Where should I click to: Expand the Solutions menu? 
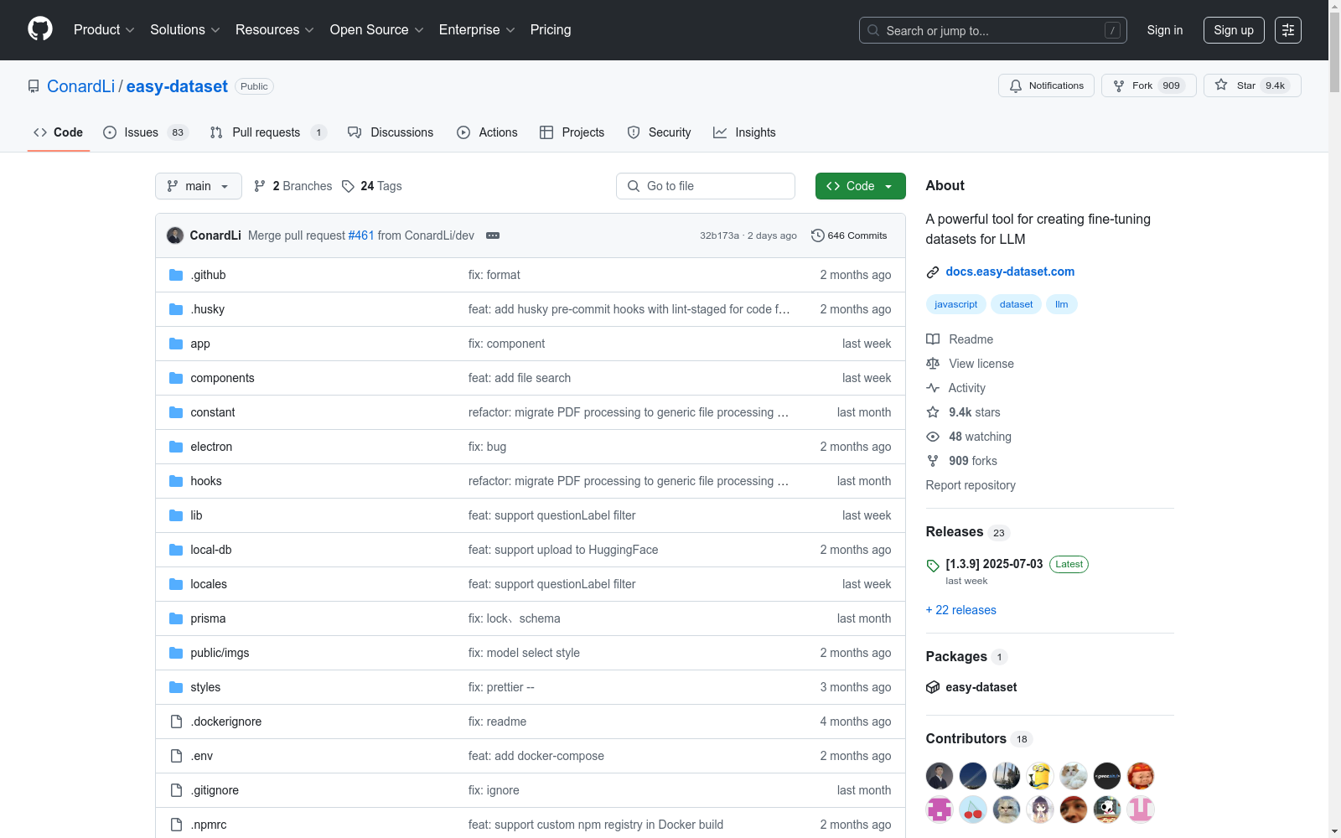(184, 30)
